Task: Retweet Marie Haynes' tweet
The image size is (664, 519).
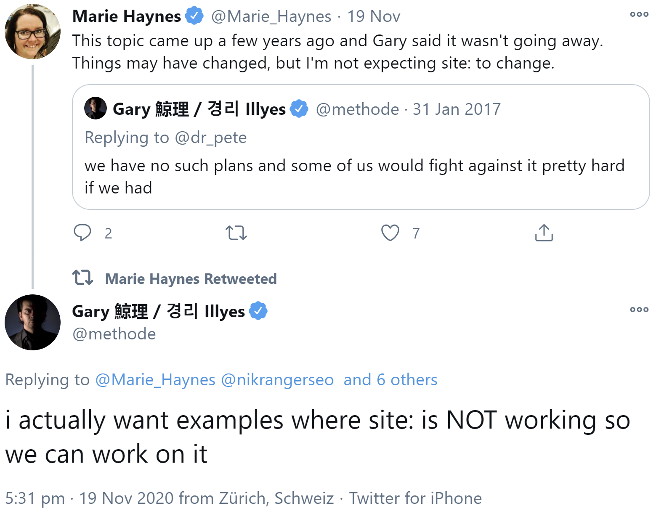Action: pos(236,233)
